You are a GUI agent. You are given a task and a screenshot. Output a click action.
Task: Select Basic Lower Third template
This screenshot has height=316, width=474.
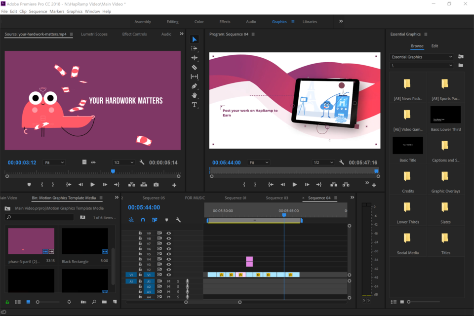click(x=445, y=118)
